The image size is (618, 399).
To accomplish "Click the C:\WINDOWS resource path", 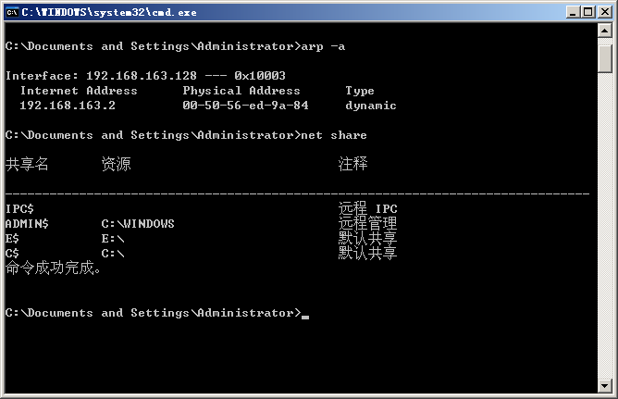I will (137, 223).
